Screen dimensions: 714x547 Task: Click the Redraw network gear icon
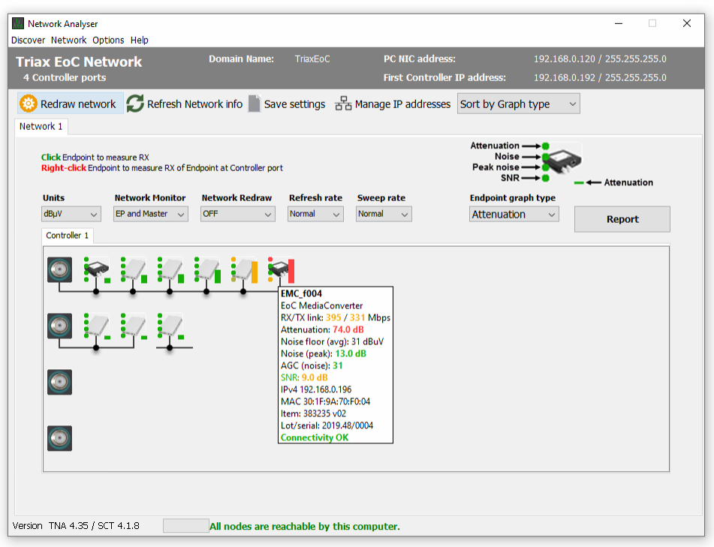[x=29, y=104]
